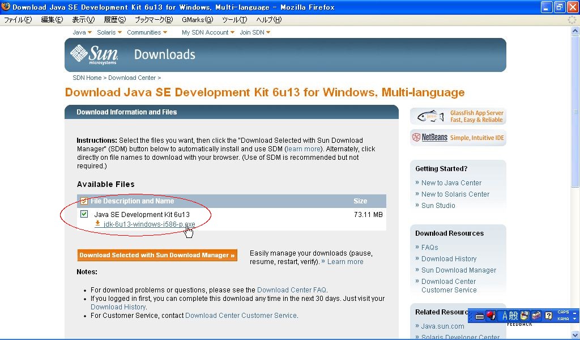Toggle CAPS indicator in language bar
Image resolution: width=580 pixels, height=340 pixels.
[x=563, y=312]
